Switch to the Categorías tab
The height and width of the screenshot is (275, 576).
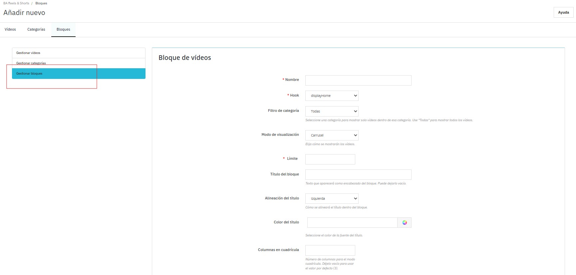pos(36,29)
